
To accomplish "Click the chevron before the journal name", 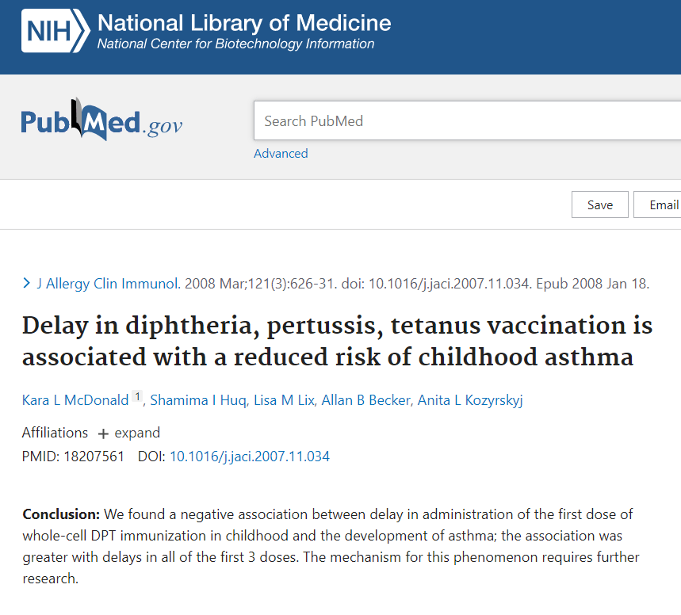I will click(x=28, y=283).
